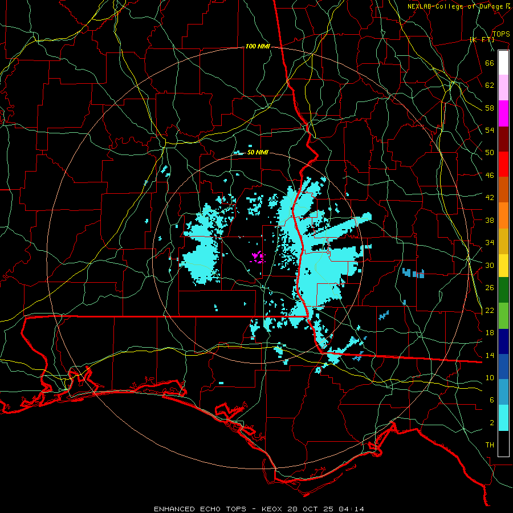Click the medium blue legend swatch
The image size is (513, 513).
(x=503, y=367)
